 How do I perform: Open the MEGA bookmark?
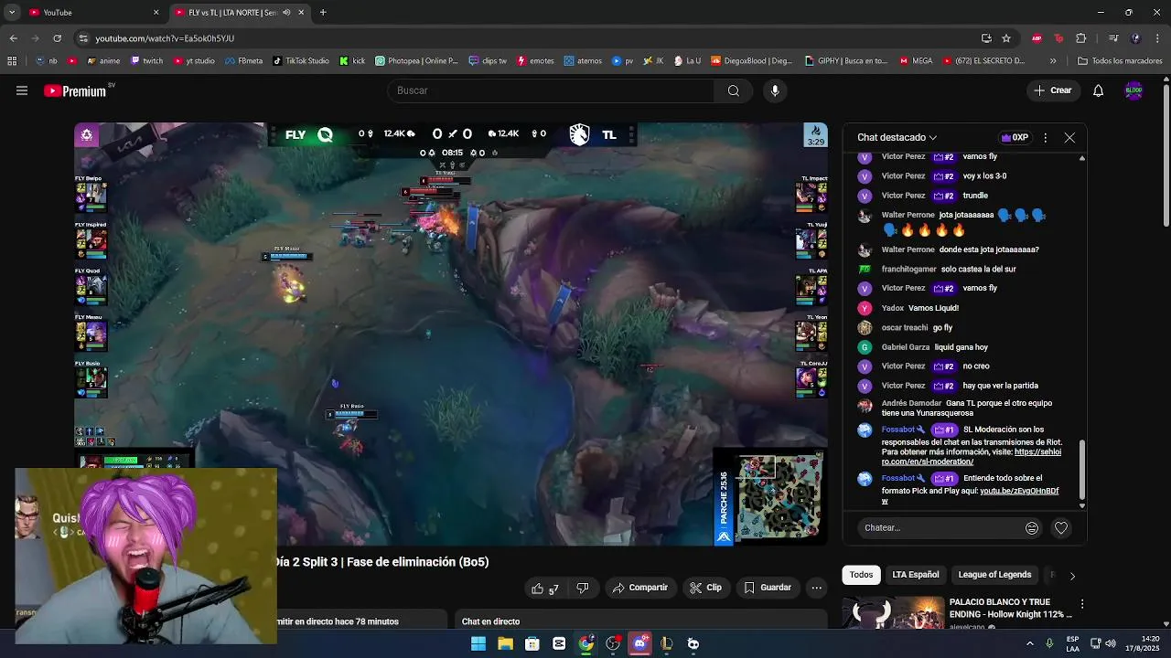916,61
